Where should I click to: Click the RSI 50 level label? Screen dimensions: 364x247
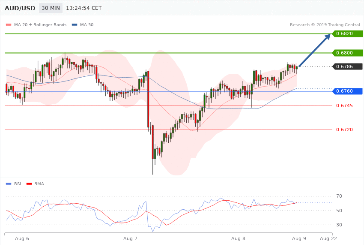pos(339,211)
